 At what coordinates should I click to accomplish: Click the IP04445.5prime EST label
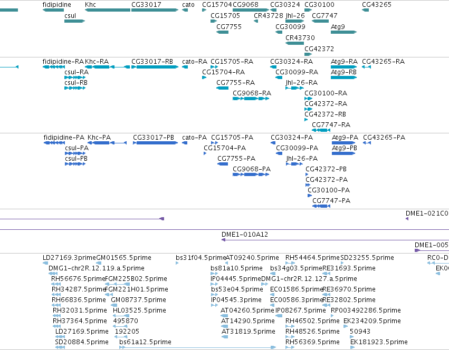pyautogui.click(x=236, y=279)
